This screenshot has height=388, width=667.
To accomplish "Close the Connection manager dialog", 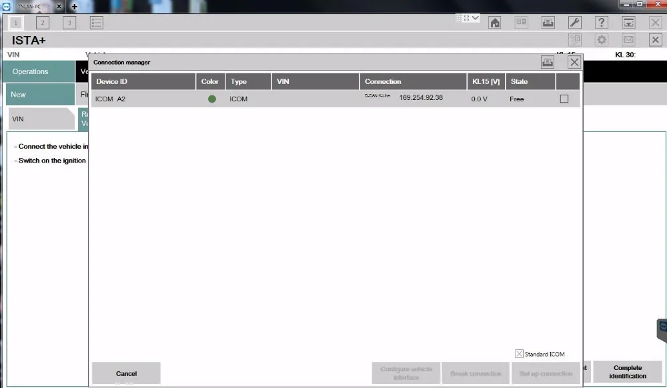I will [x=574, y=63].
